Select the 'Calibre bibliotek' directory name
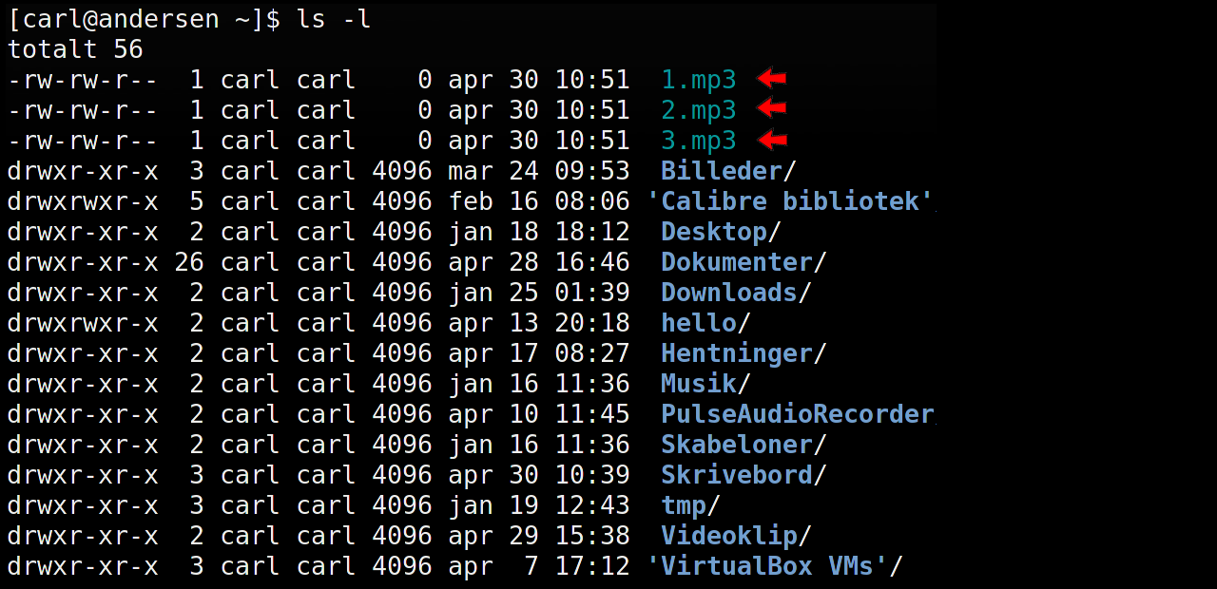 (x=790, y=201)
